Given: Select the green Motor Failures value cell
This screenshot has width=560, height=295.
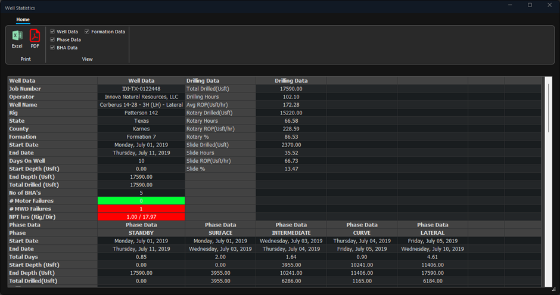Looking at the screenshot, I should coord(141,201).
